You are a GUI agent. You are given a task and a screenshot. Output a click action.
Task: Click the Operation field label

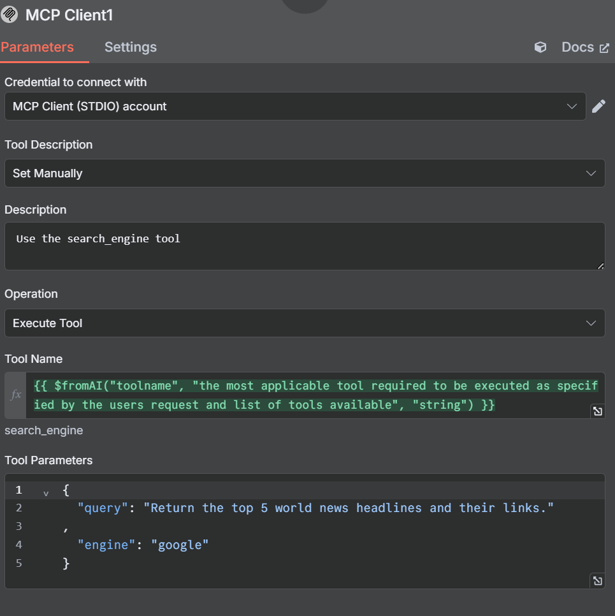click(31, 294)
